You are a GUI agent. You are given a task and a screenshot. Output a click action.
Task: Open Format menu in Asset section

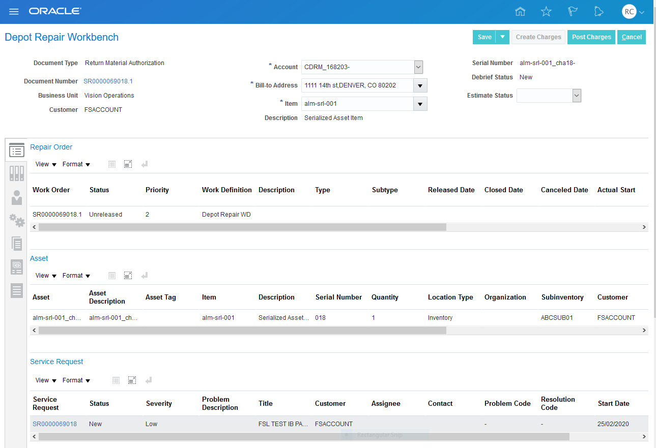coord(76,276)
